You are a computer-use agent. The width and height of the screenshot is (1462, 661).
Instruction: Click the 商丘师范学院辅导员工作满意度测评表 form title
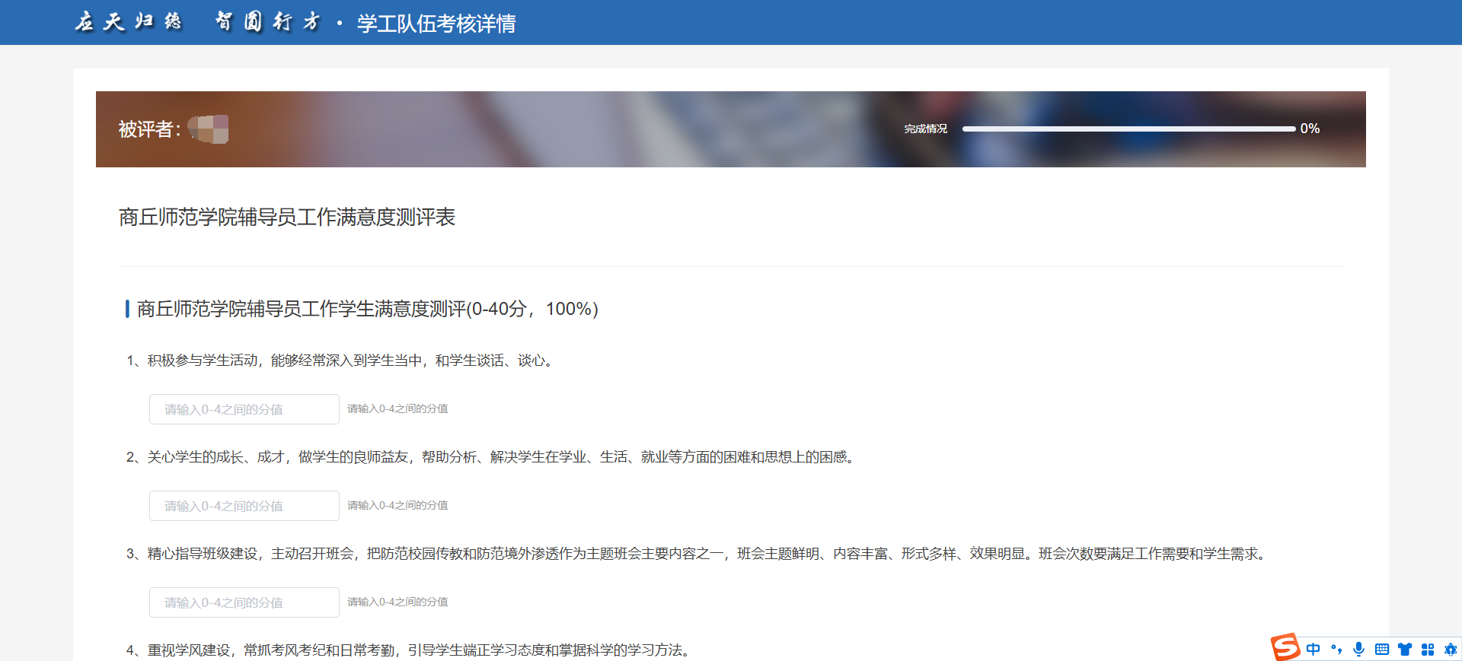[x=287, y=218]
